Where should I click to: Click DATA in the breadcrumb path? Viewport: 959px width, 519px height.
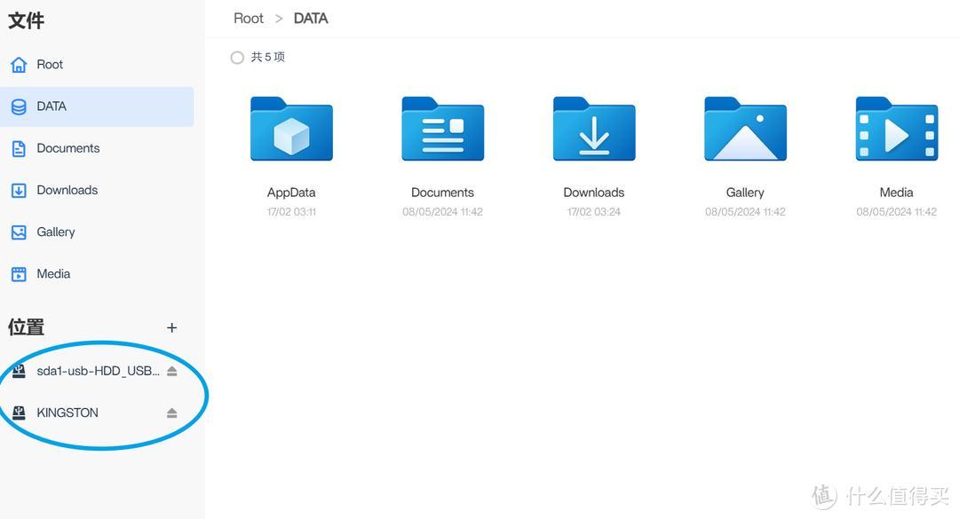click(311, 19)
